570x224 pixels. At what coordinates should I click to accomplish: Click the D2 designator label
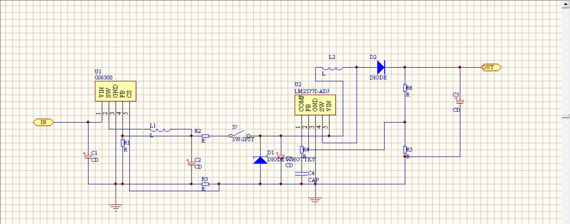(x=373, y=57)
